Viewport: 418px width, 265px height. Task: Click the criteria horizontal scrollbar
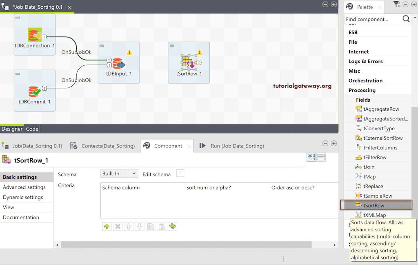pyautogui.click(x=186, y=245)
